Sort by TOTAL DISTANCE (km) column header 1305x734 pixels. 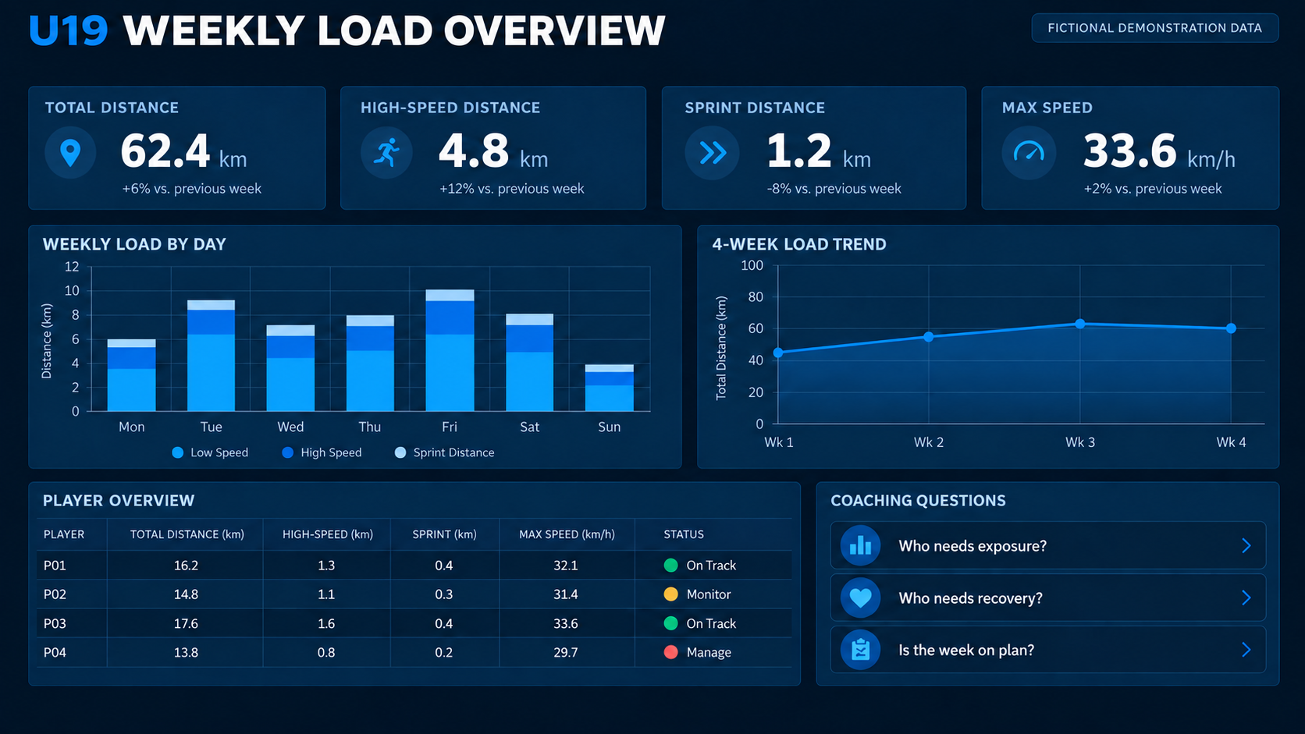click(x=187, y=534)
